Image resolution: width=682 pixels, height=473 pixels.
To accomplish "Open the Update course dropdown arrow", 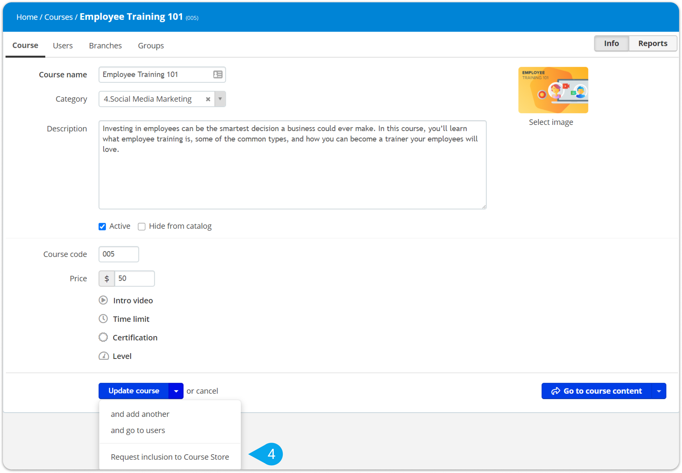I will [x=176, y=391].
